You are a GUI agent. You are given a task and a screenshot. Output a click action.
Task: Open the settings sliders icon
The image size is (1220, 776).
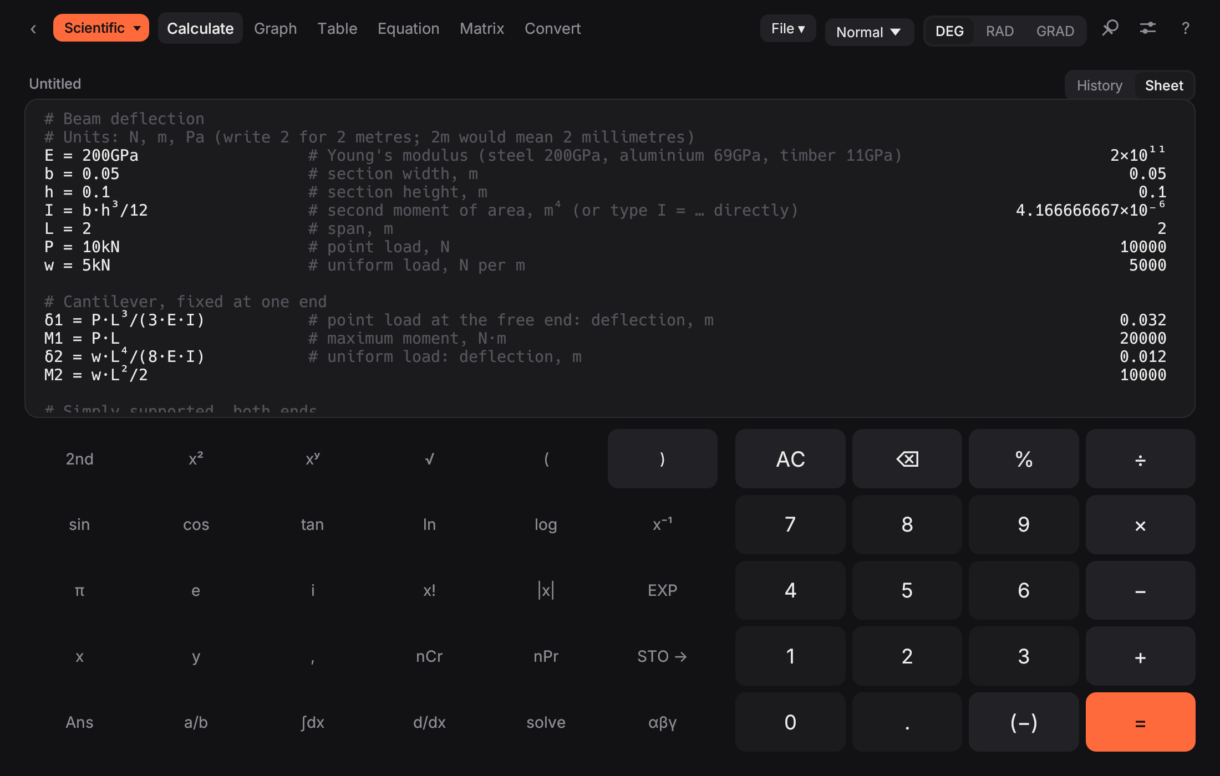click(1147, 28)
